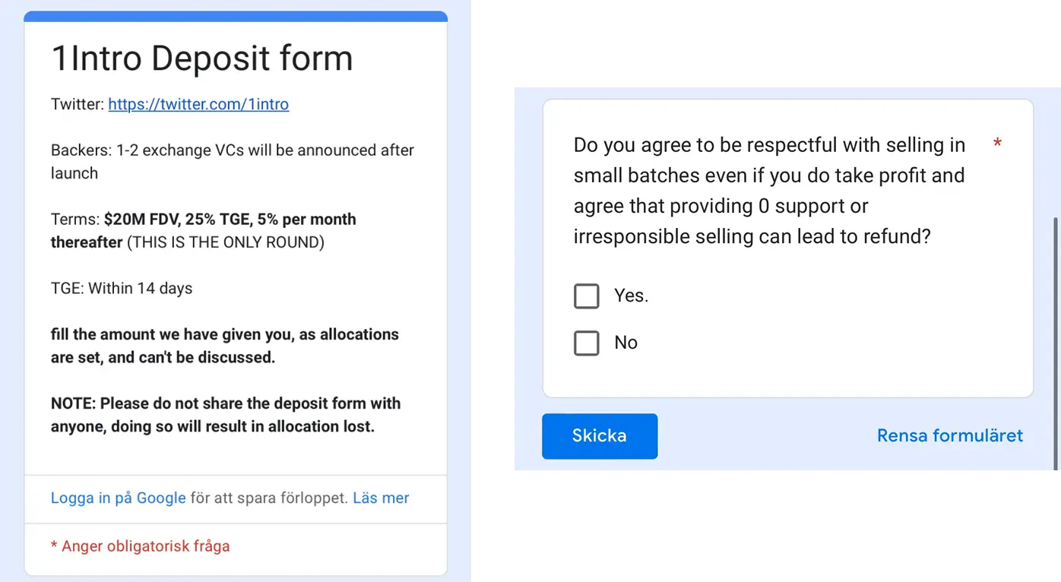The height and width of the screenshot is (582, 1061).
Task: Click "Rensa formuläret" to clear form
Action: (949, 436)
